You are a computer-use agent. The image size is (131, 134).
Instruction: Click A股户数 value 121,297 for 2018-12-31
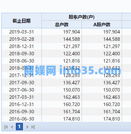(112, 46)
